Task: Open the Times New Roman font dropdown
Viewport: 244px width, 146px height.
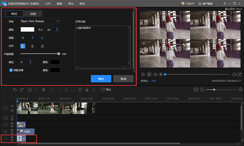Action: 40,21
